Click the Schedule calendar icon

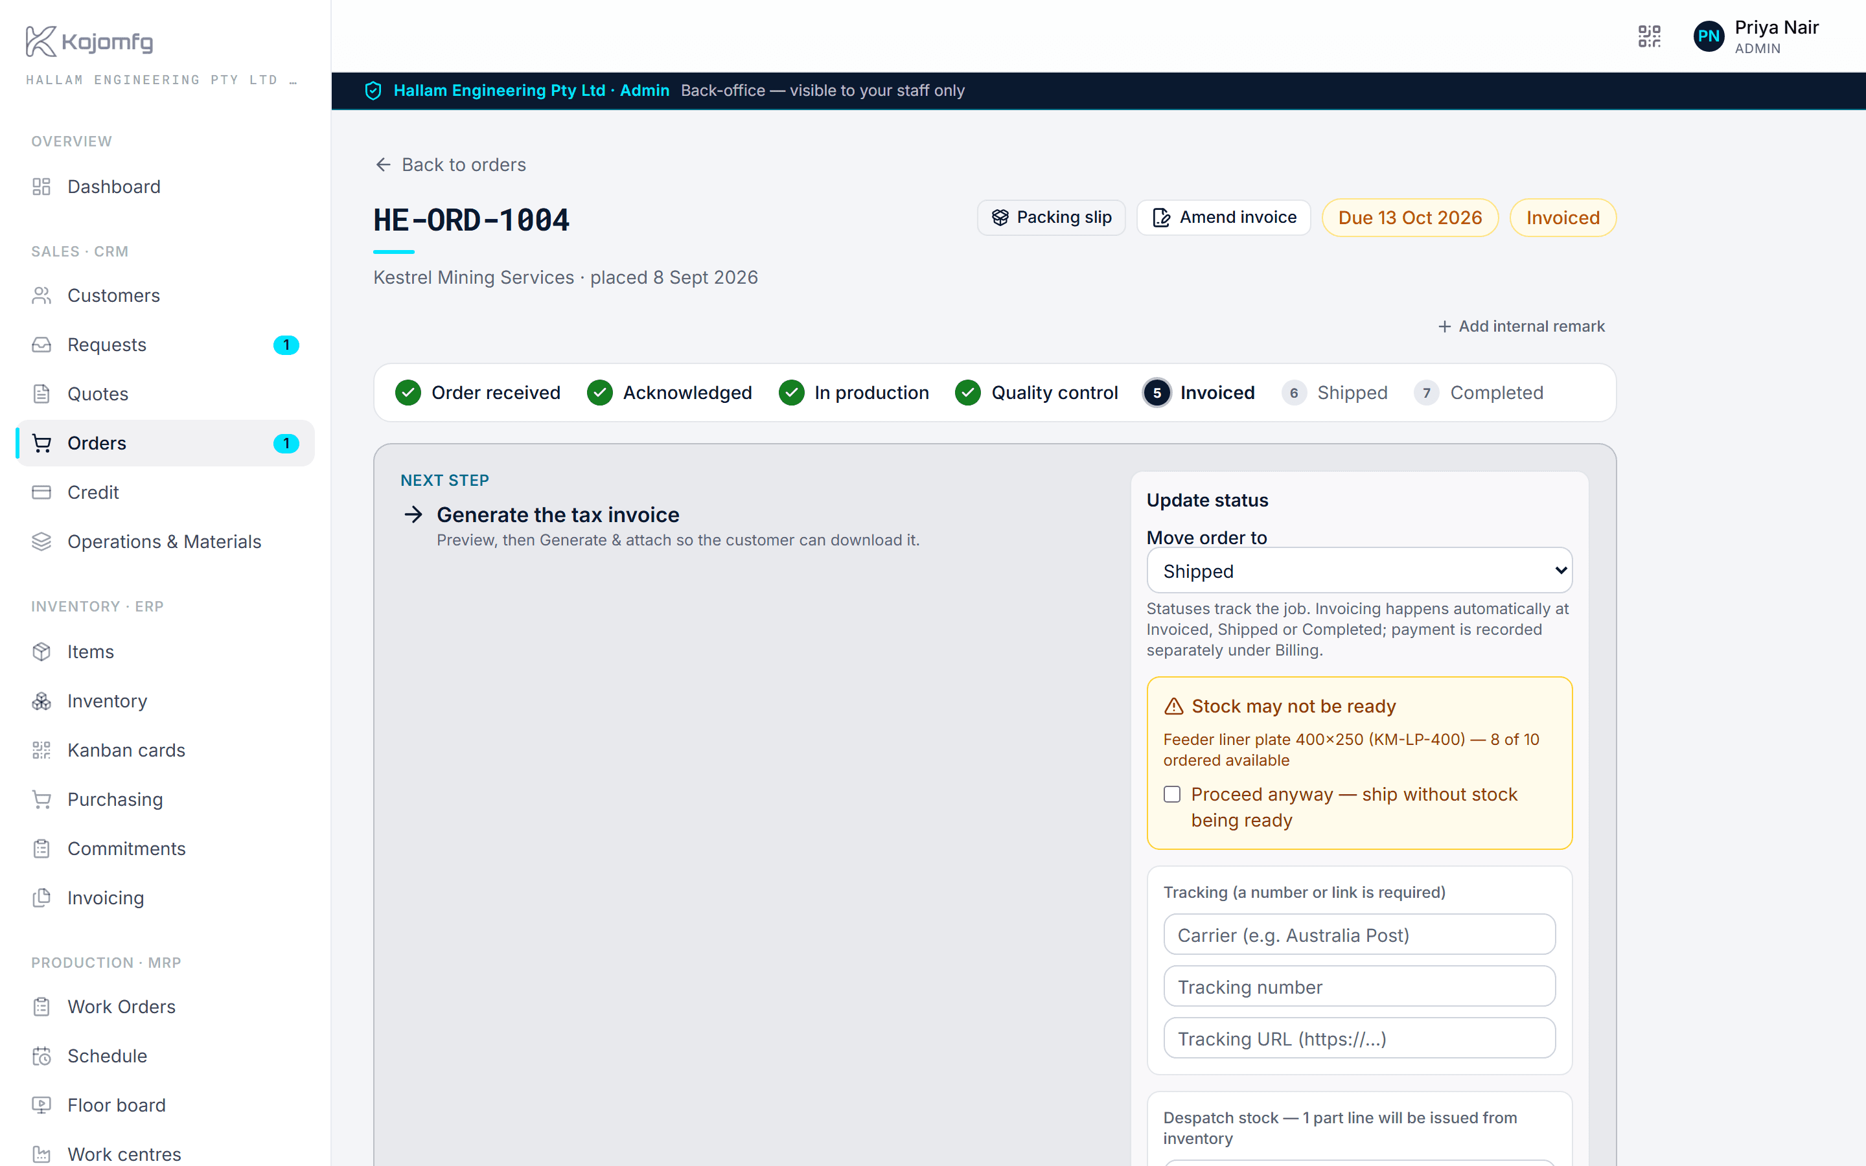pyautogui.click(x=41, y=1056)
